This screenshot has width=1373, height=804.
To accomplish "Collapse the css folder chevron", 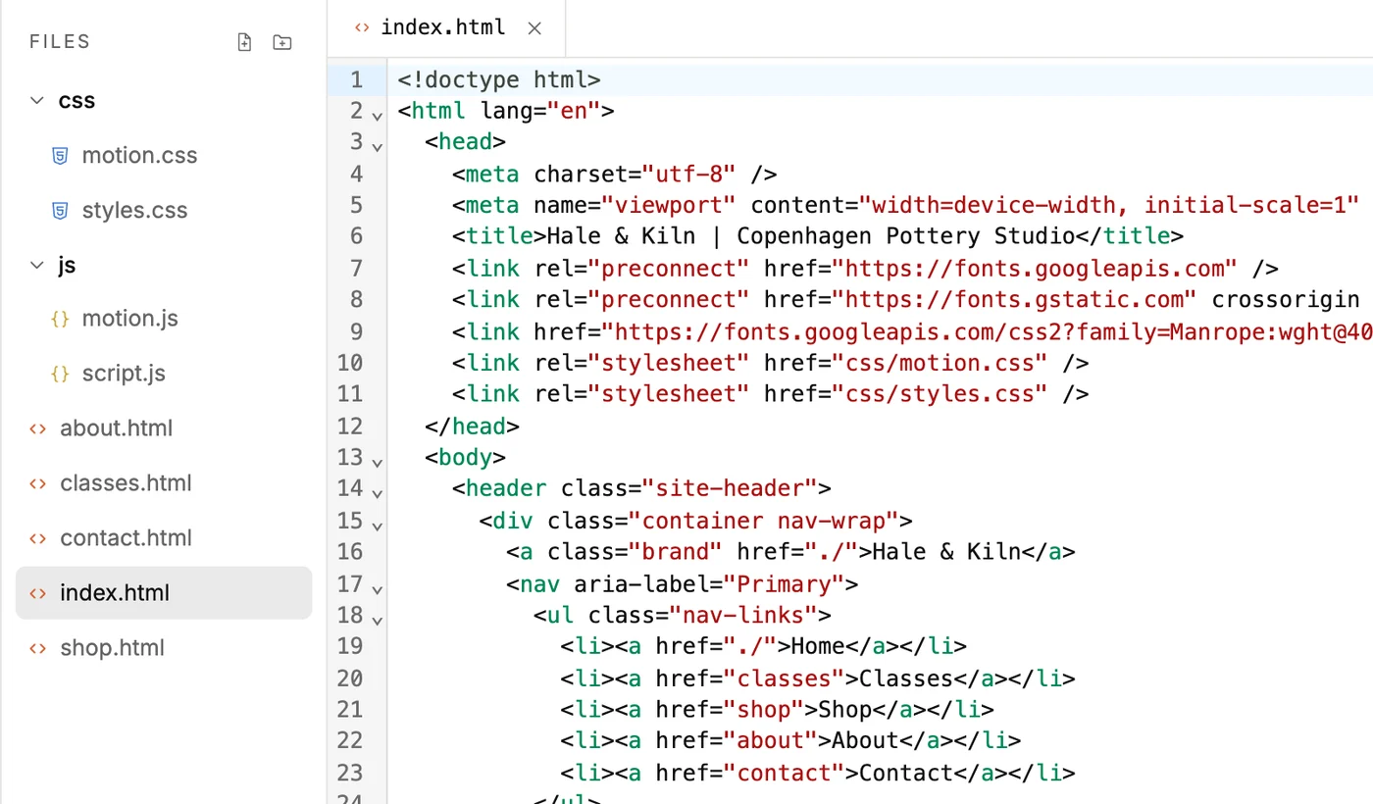I will (x=37, y=100).
